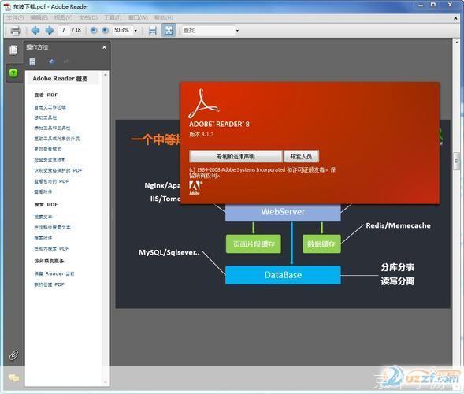Click the current page number field

(63, 30)
